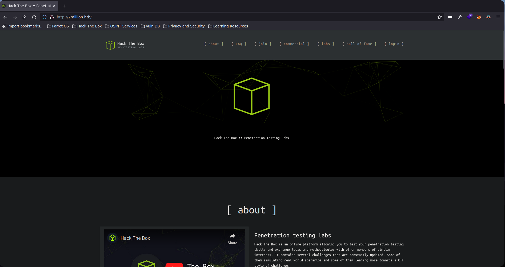Screen dimensions: 505x267
Task: Click the page vertical scrollbar
Action: pyautogui.click(x=504, y=50)
